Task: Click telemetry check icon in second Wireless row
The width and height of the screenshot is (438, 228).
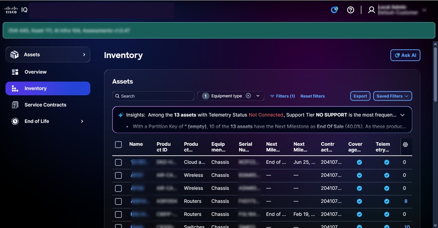Action: (x=387, y=188)
